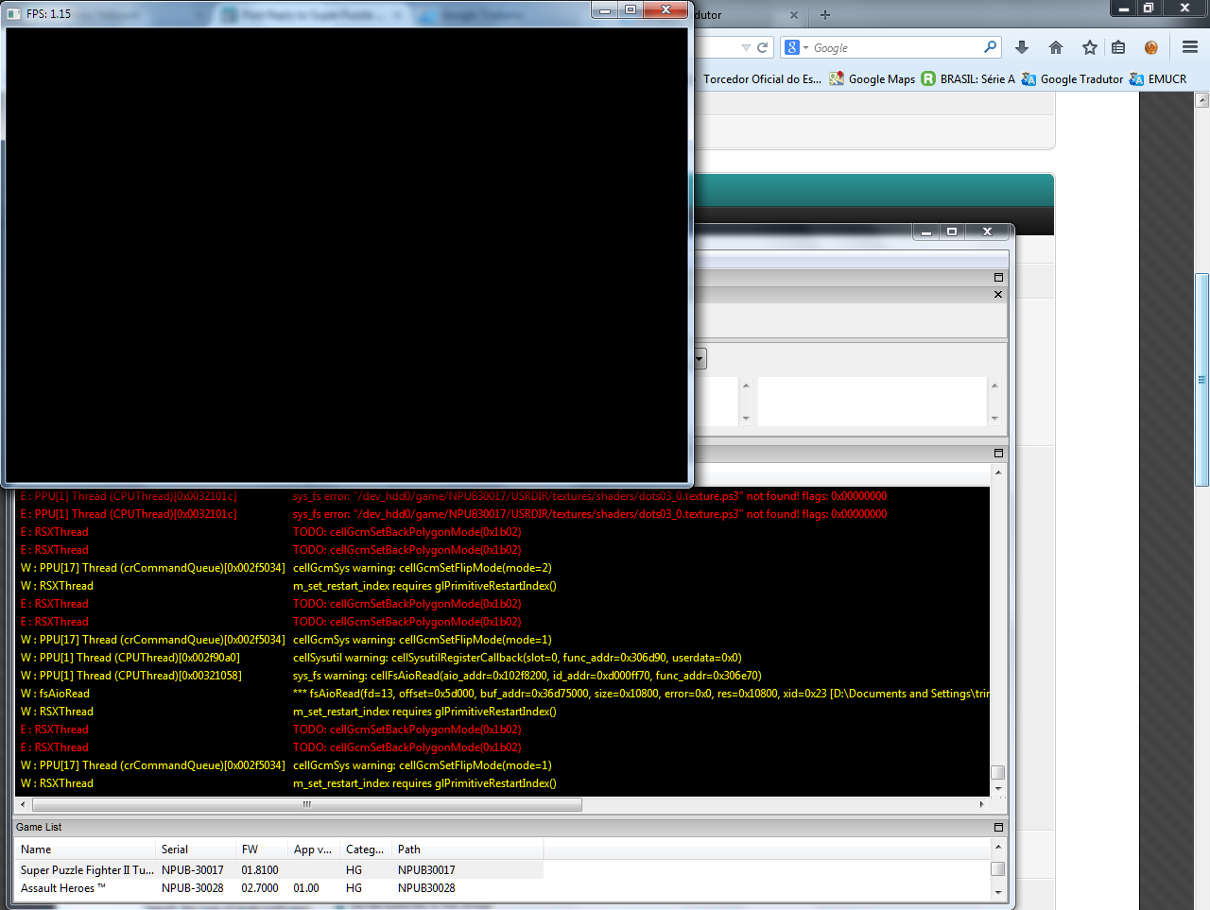
Task: Bookmark this page with the star icon
Action: pyautogui.click(x=1089, y=47)
